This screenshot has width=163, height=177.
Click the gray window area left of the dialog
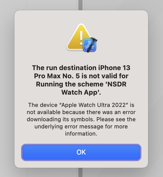tap(7, 88)
